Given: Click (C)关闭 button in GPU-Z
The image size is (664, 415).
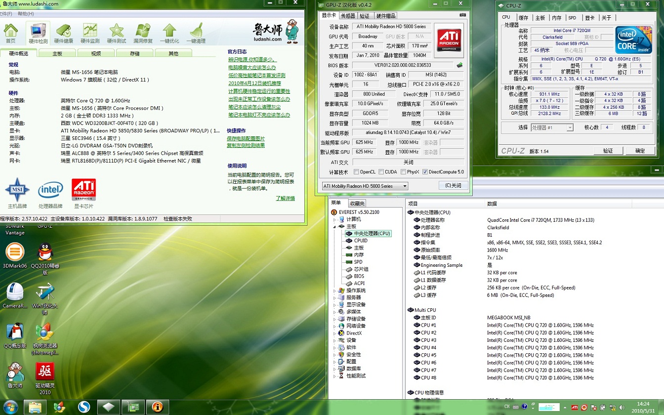Looking at the screenshot, I should pyautogui.click(x=453, y=186).
